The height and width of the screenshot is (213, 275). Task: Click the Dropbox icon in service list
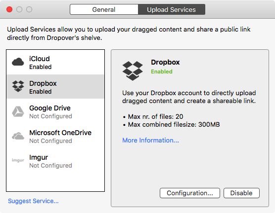pos(18,86)
